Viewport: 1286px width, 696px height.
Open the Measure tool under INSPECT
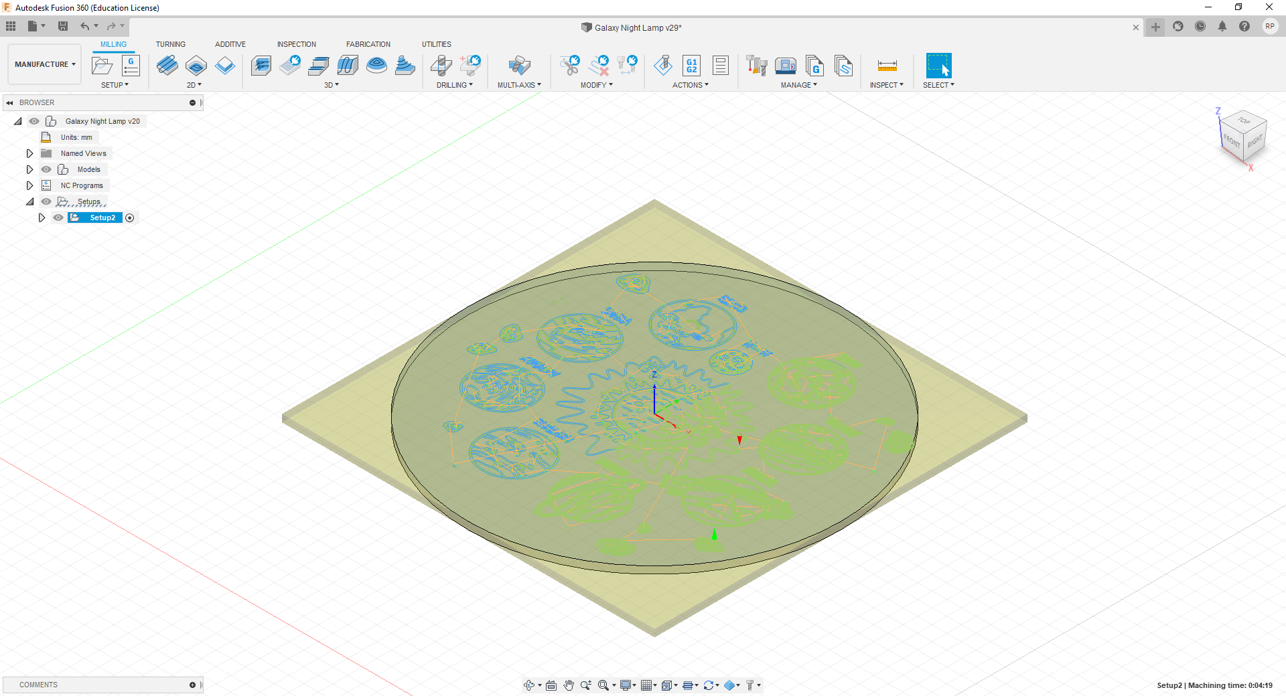[x=887, y=66]
